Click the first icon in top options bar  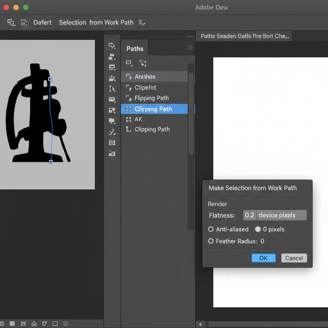tap(11, 22)
